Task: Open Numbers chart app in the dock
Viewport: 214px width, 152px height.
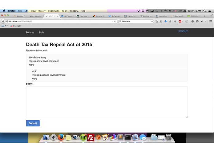Action: pos(113,137)
